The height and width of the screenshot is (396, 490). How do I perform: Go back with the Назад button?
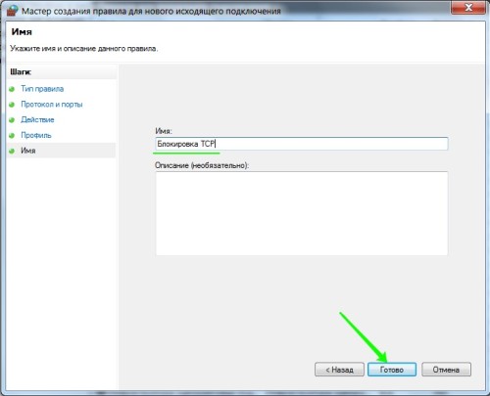point(339,370)
